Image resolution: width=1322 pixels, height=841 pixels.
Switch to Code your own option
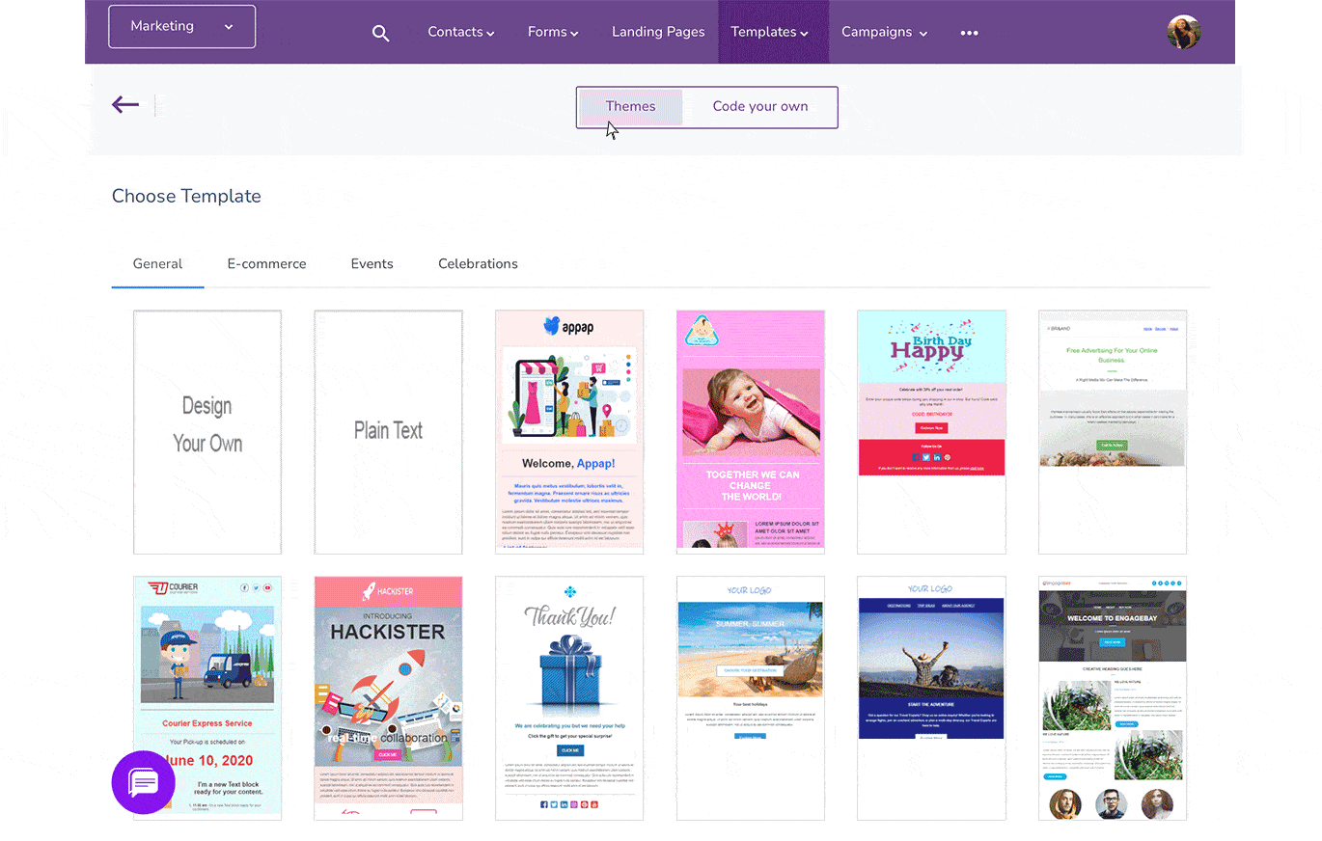(x=760, y=106)
